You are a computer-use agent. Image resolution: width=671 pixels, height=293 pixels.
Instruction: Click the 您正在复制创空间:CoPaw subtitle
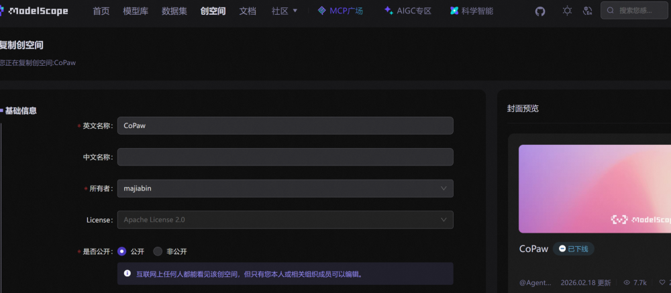click(x=38, y=62)
